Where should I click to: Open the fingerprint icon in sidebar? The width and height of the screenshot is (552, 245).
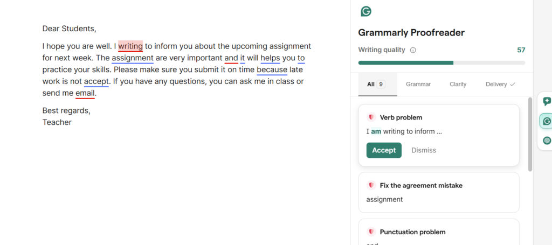pyautogui.click(x=547, y=141)
